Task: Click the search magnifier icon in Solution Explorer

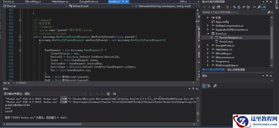Action: [269, 12]
